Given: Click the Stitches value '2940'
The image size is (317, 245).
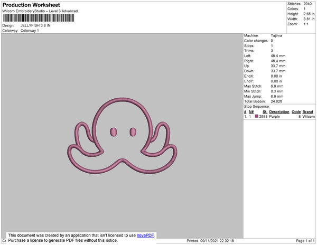Looking at the screenshot, I should (x=307, y=4).
